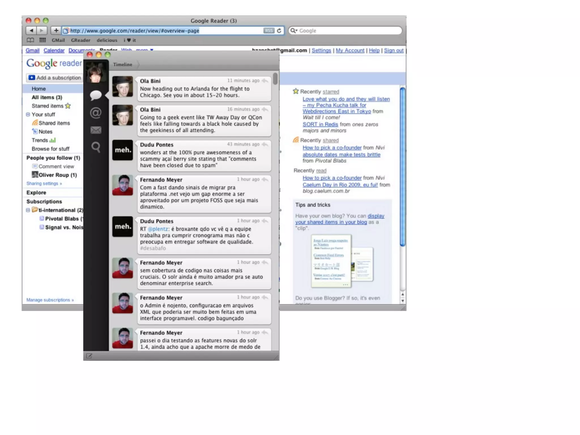The height and width of the screenshot is (435, 580).
Task: Click compose new tweet icon at bottom
Action: 89,356
